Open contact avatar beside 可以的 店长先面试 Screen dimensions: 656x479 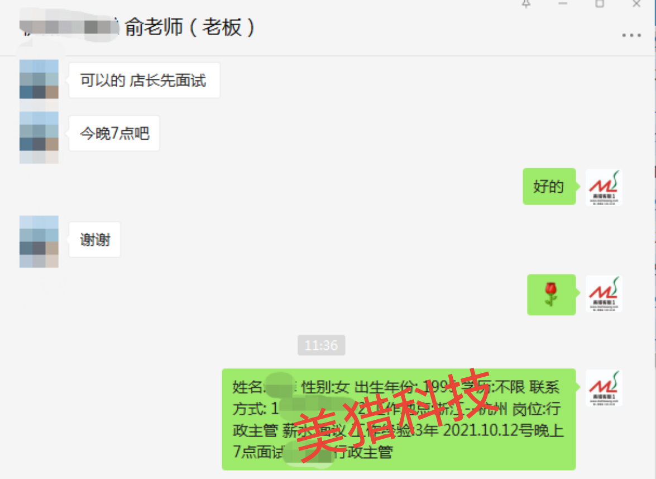click(x=39, y=79)
